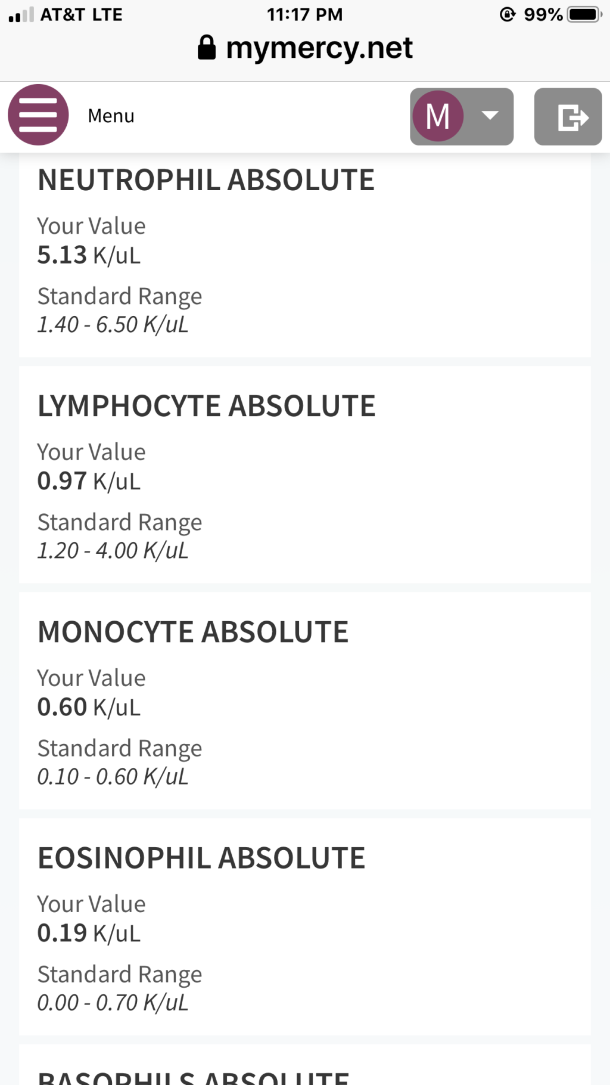Tap the 0.60 K/uL monocyte value
This screenshot has width=610, height=1085.
89,707
